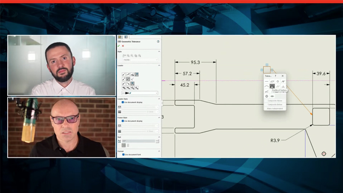Select the checkmark leader icon in the second row
This screenshot has width=343, height=193.
tap(132, 79)
